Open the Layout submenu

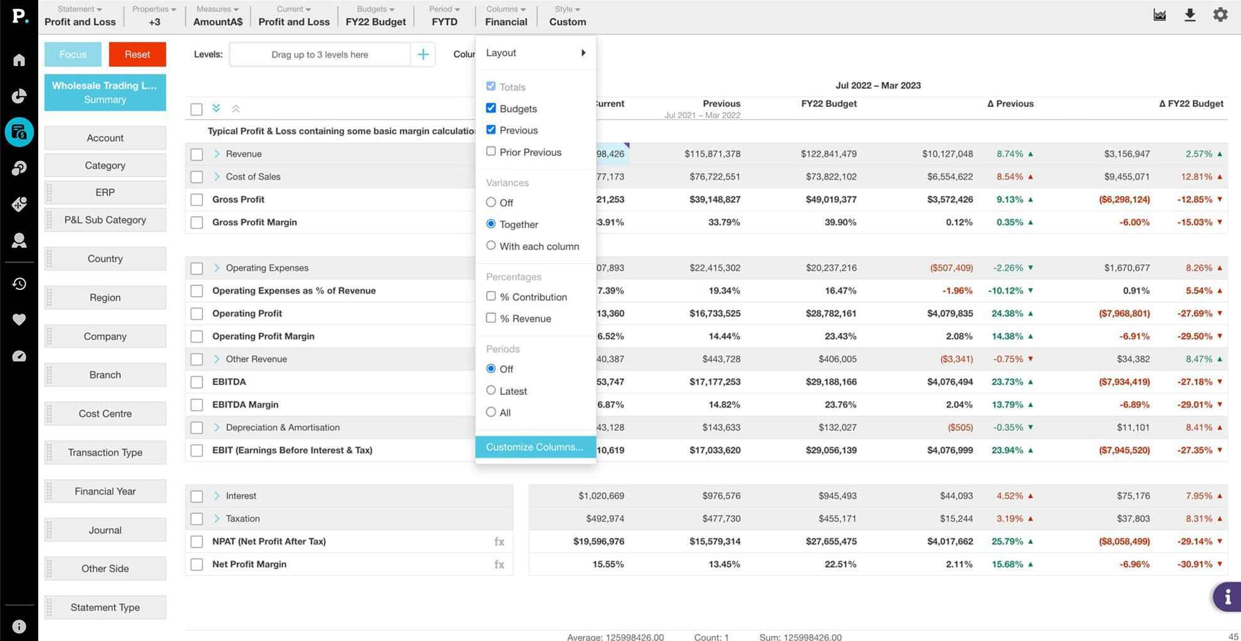pos(535,53)
